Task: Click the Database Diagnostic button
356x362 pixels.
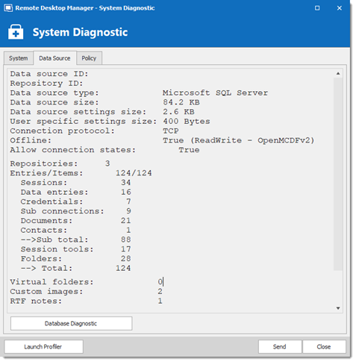Action: coord(71,323)
